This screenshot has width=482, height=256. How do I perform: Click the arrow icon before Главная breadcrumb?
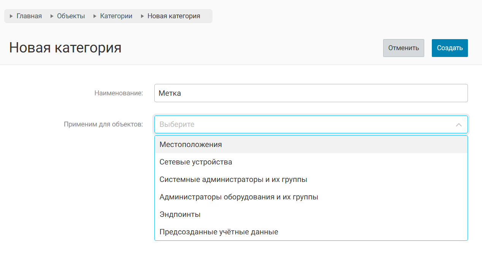coord(11,16)
